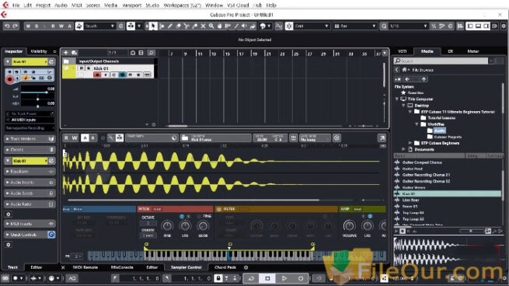The image size is (509, 286).
Task: Click the preview waveform in Media browser
Action: click(x=448, y=252)
